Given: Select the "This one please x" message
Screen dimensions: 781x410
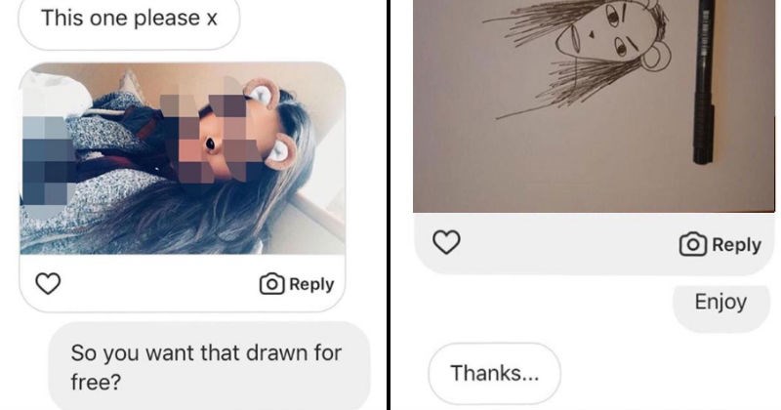Looking at the screenshot, I should point(129,20).
